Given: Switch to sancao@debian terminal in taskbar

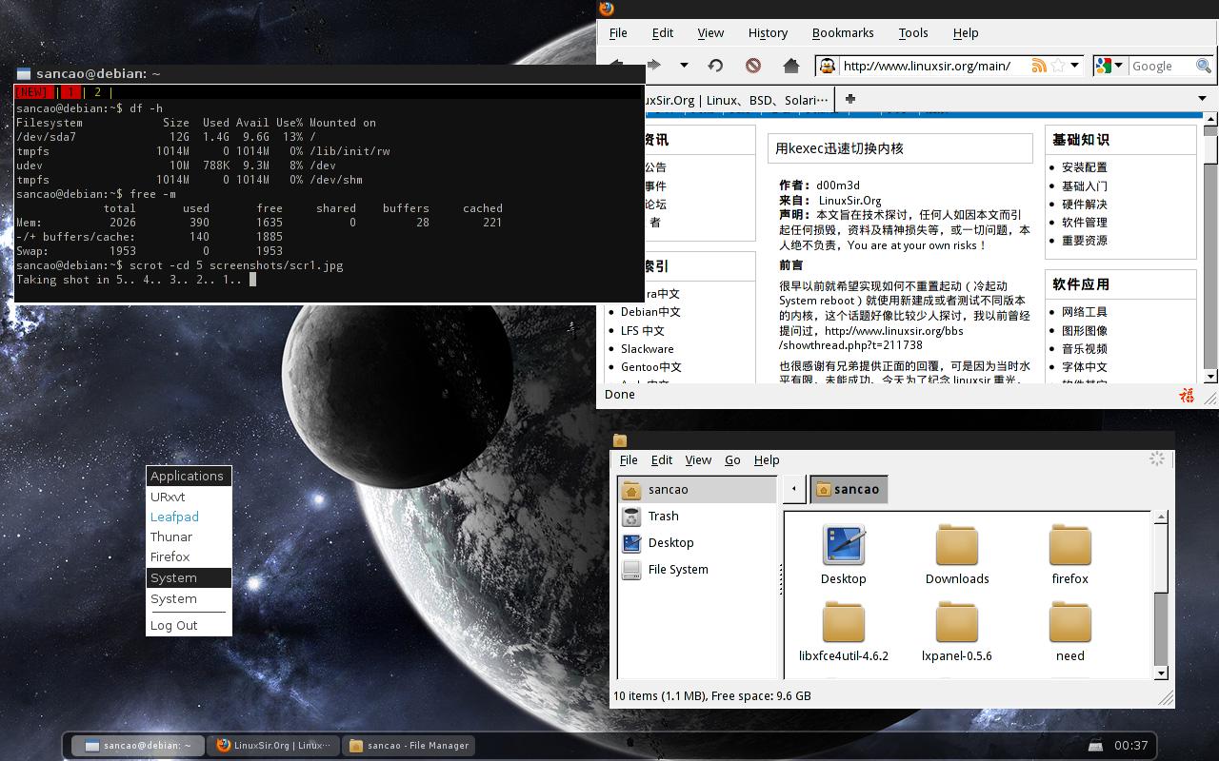Looking at the screenshot, I should 138,746.
